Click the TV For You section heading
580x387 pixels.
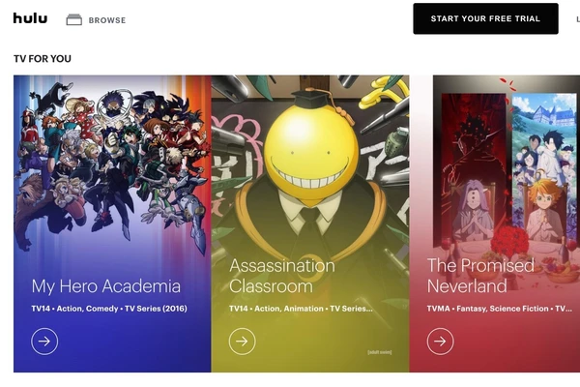tap(43, 59)
